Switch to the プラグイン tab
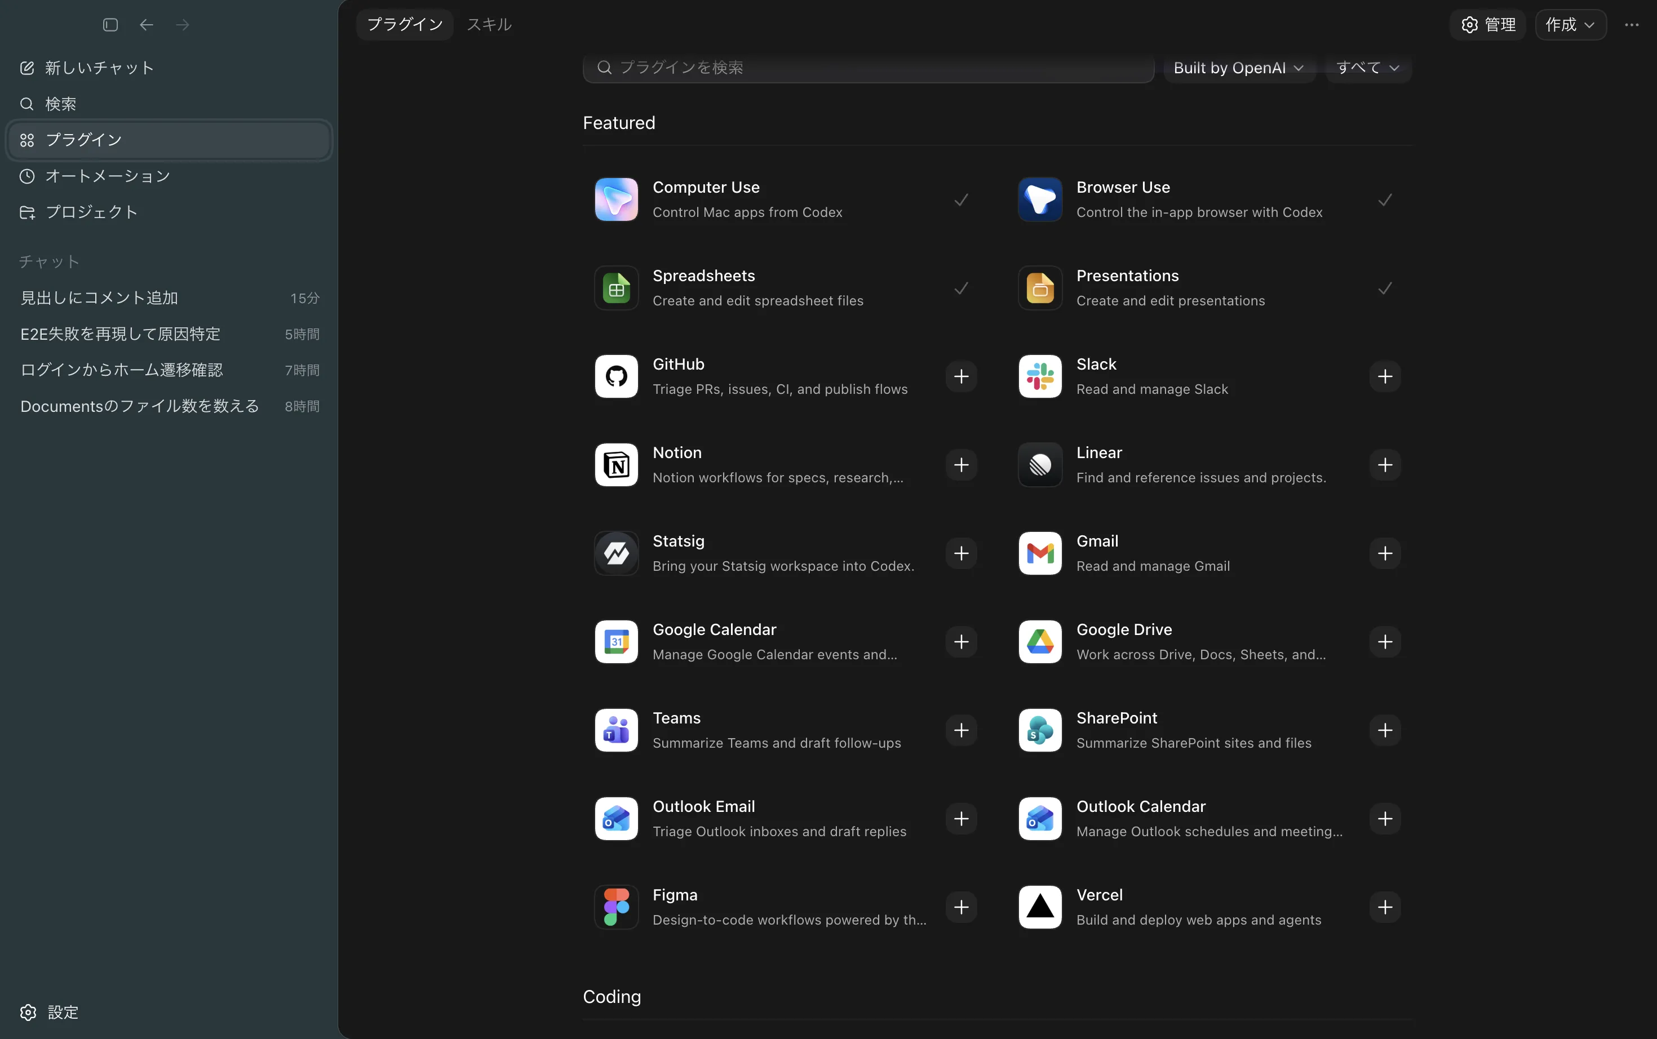This screenshot has width=1657, height=1039. (405, 25)
